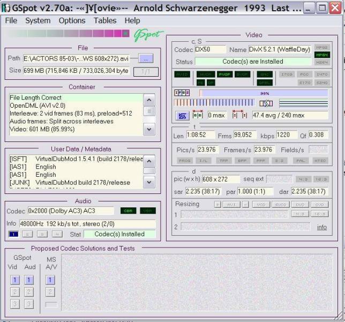Click the Resizing SVCD preset button
345x322 pixels.
pyautogui.click(x=281, y=205)
